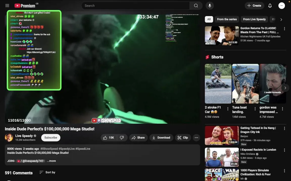Open options for Tuna boat short
291x181 pixels.
pos(255,109)
